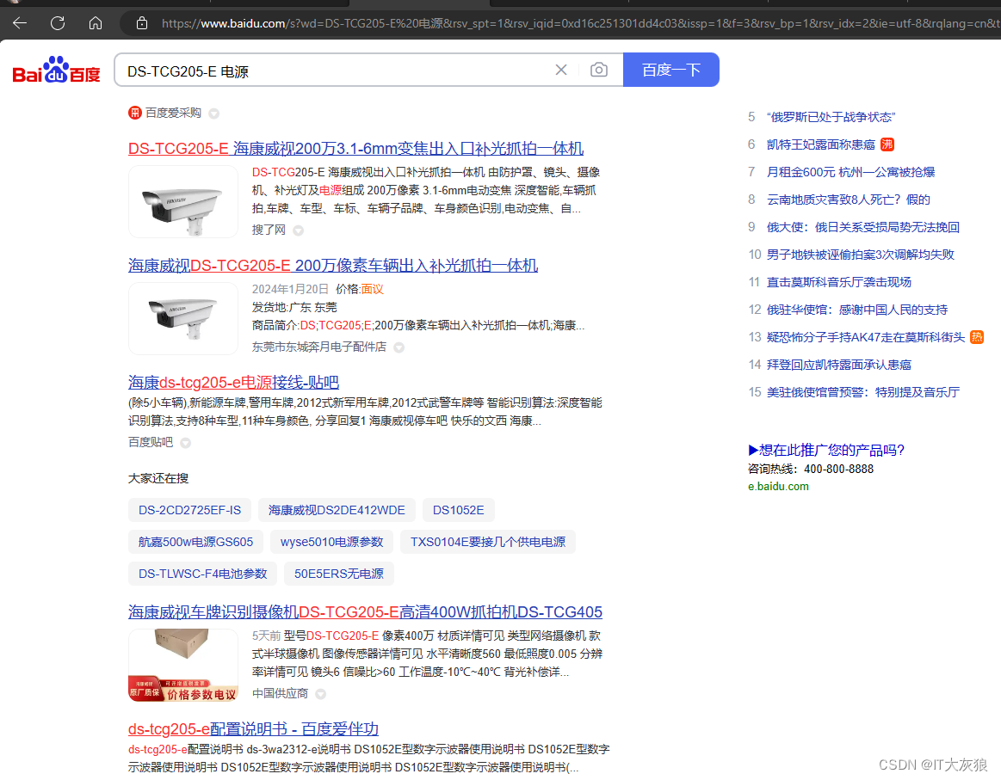Expand dropdown beside 东莞市东城奔月电子配件店
This screenshot has width=1001, height=780.
(399, 347)
